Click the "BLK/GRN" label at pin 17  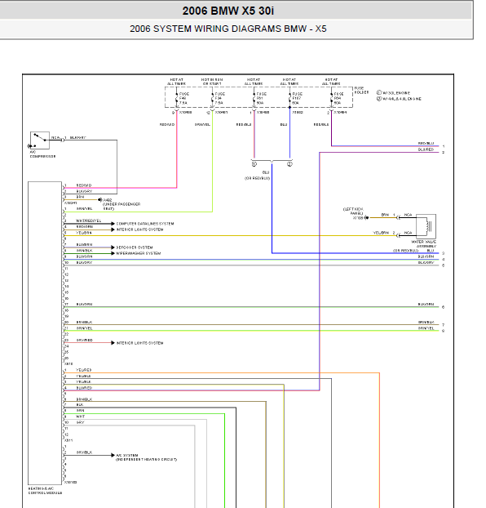click(x=85, y=304)
